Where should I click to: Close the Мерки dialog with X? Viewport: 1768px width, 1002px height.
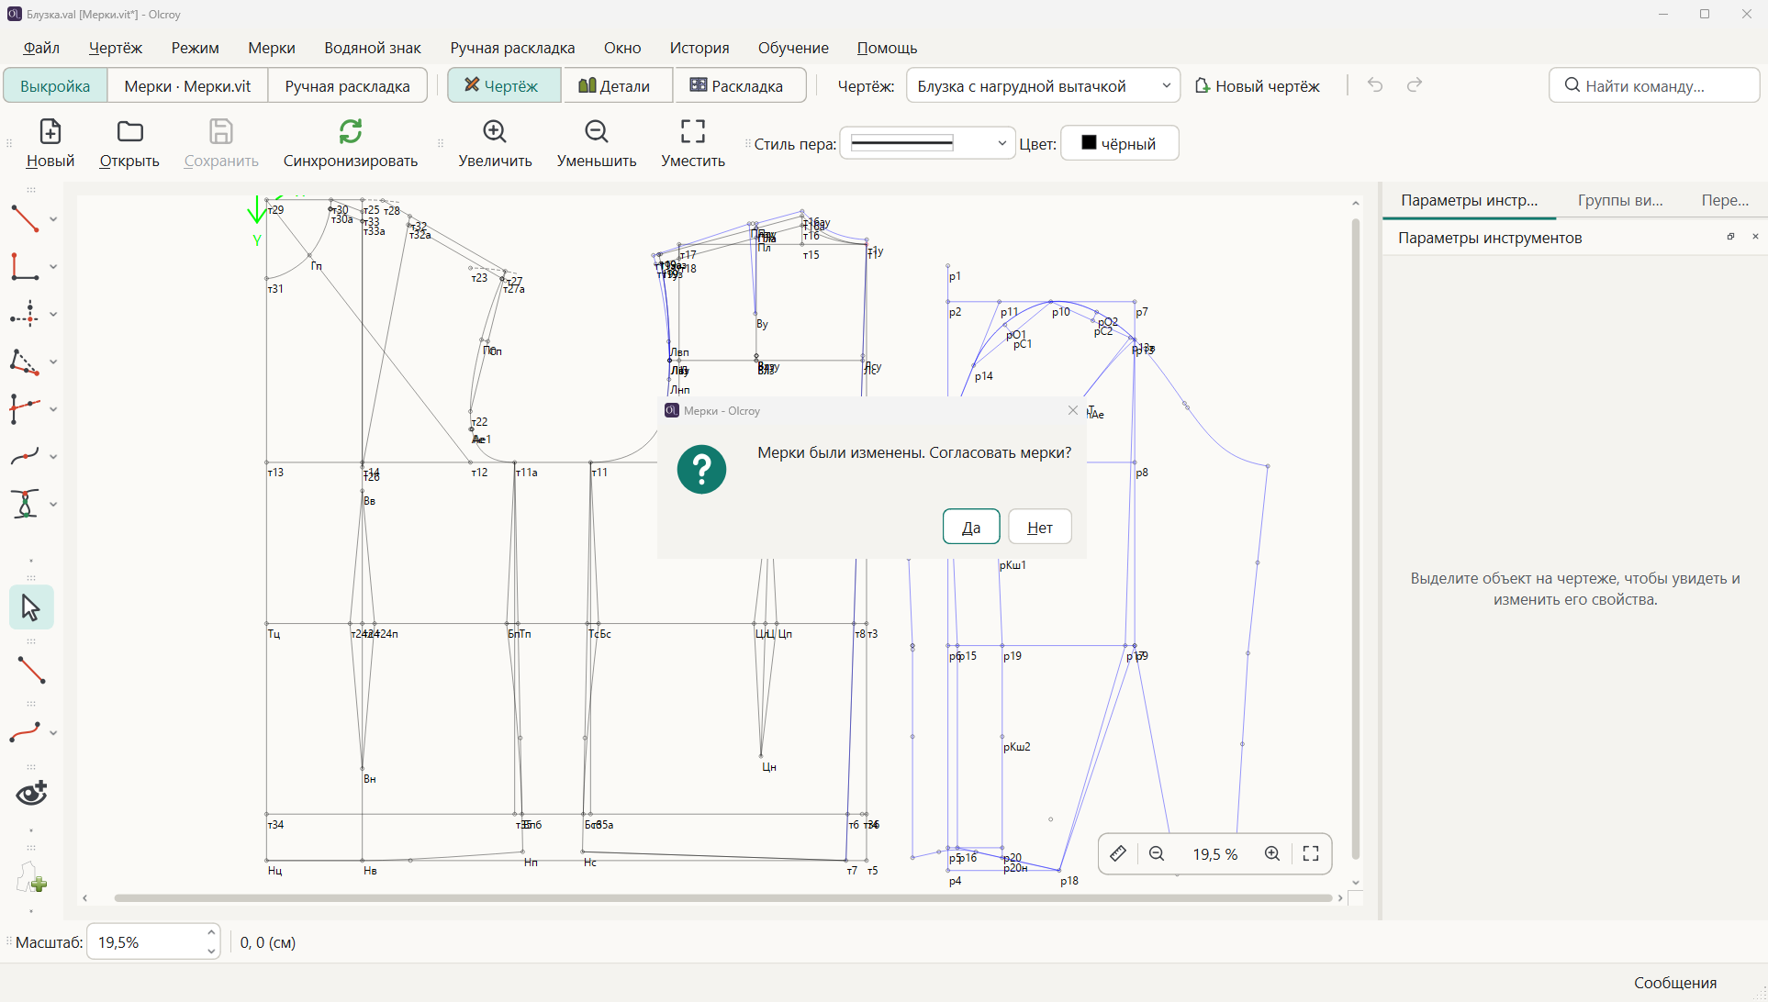pos(1073,410)
